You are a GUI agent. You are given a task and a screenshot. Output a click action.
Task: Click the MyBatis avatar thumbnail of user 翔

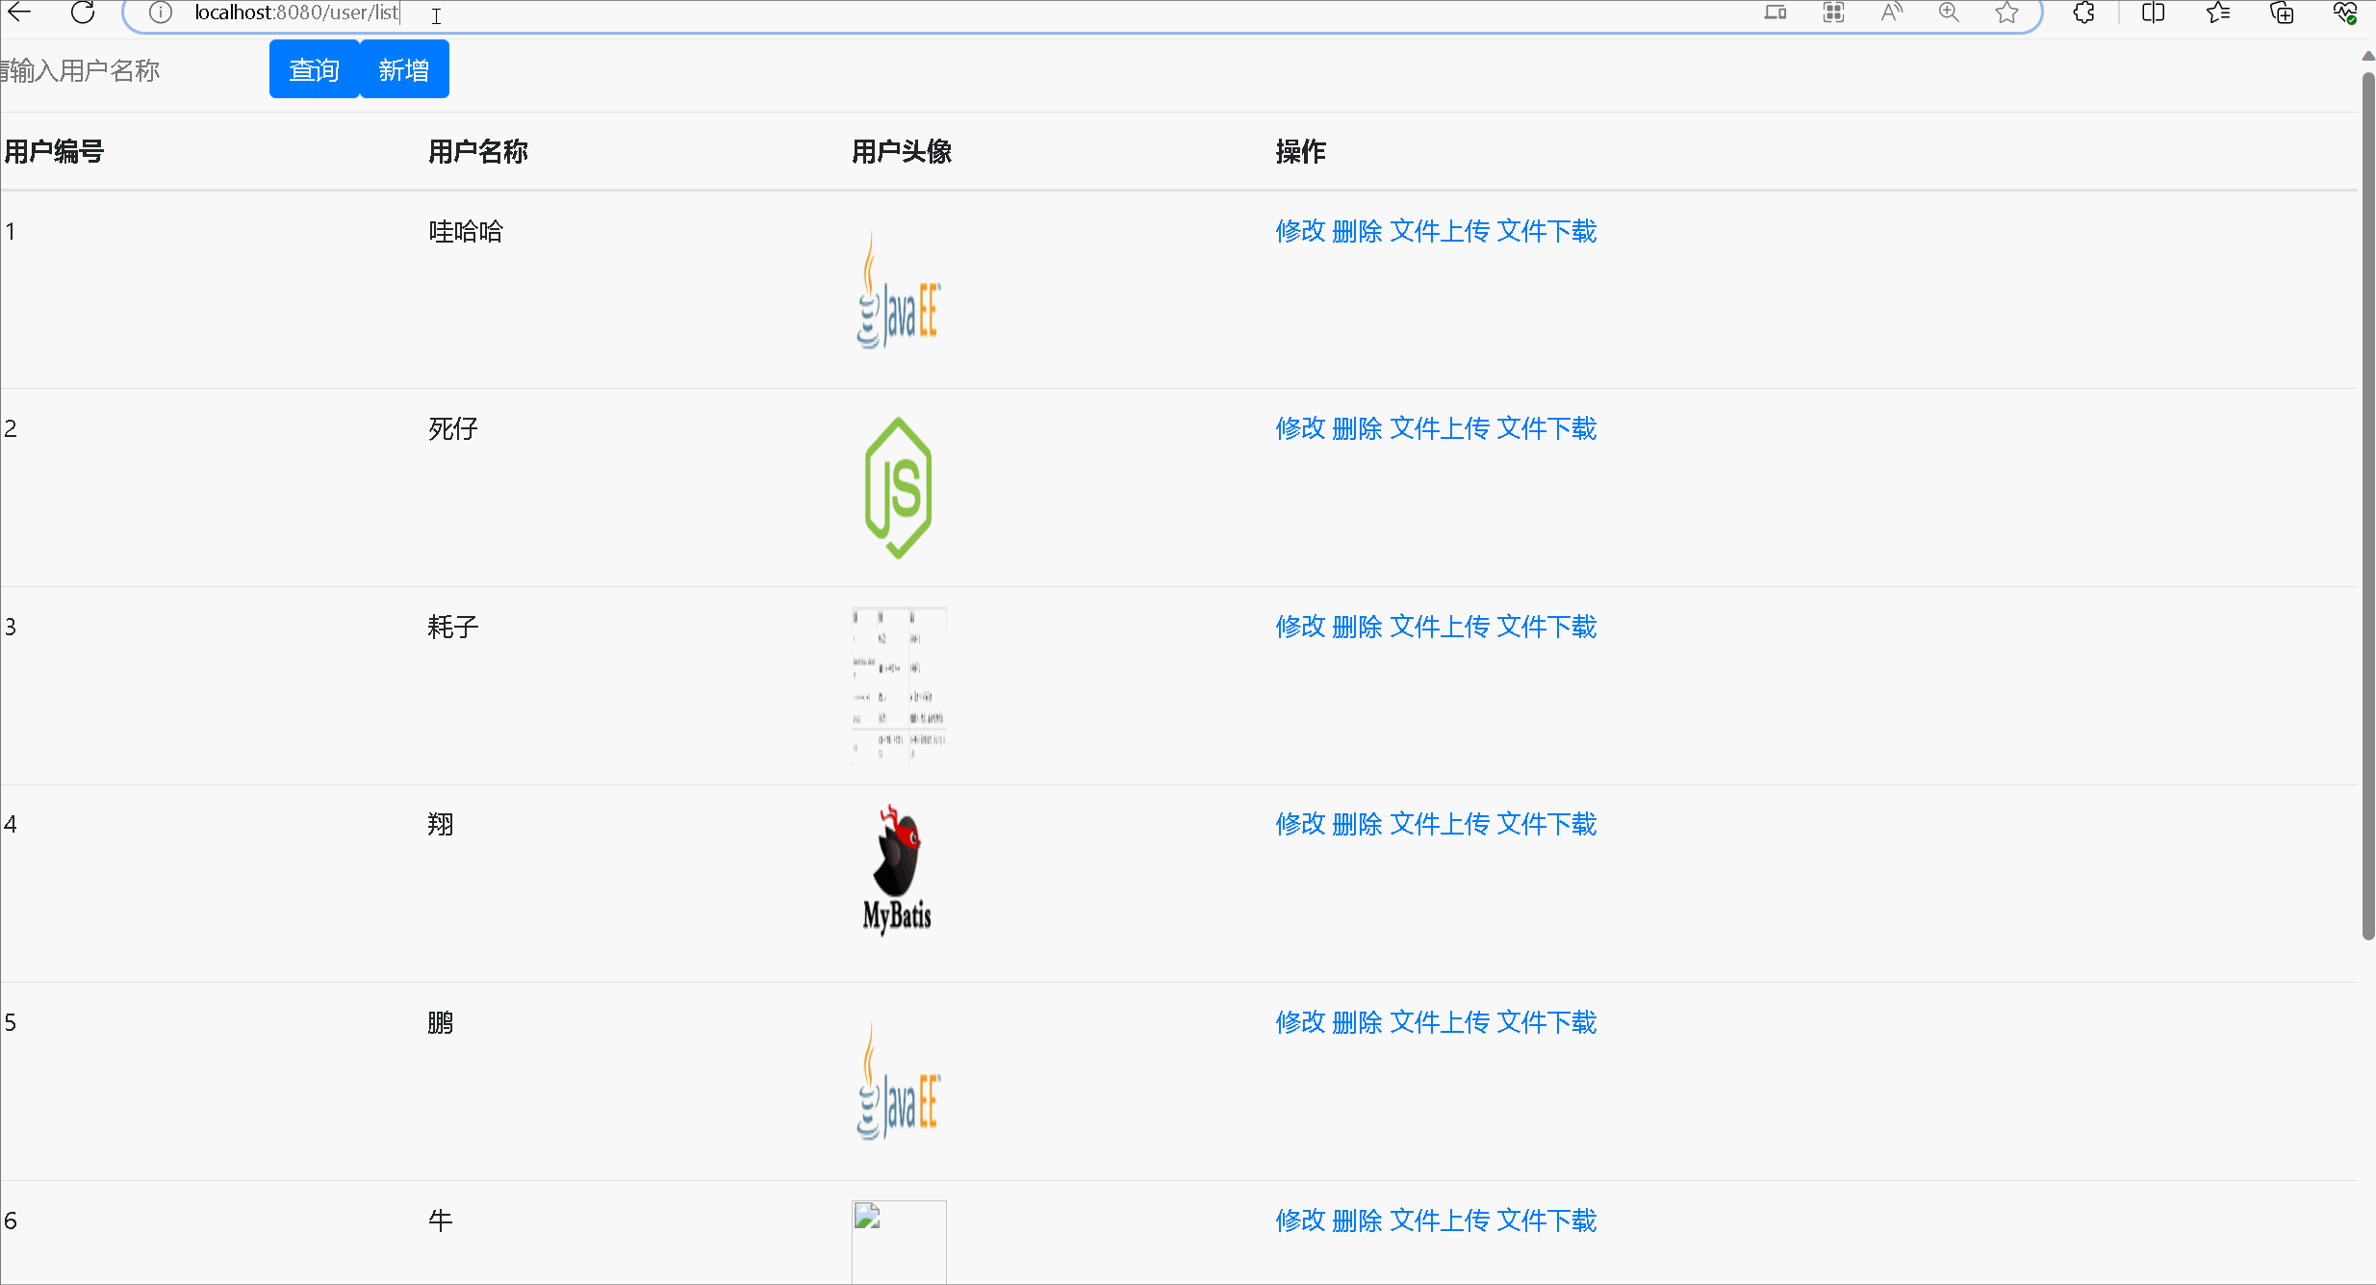(897, 867)
